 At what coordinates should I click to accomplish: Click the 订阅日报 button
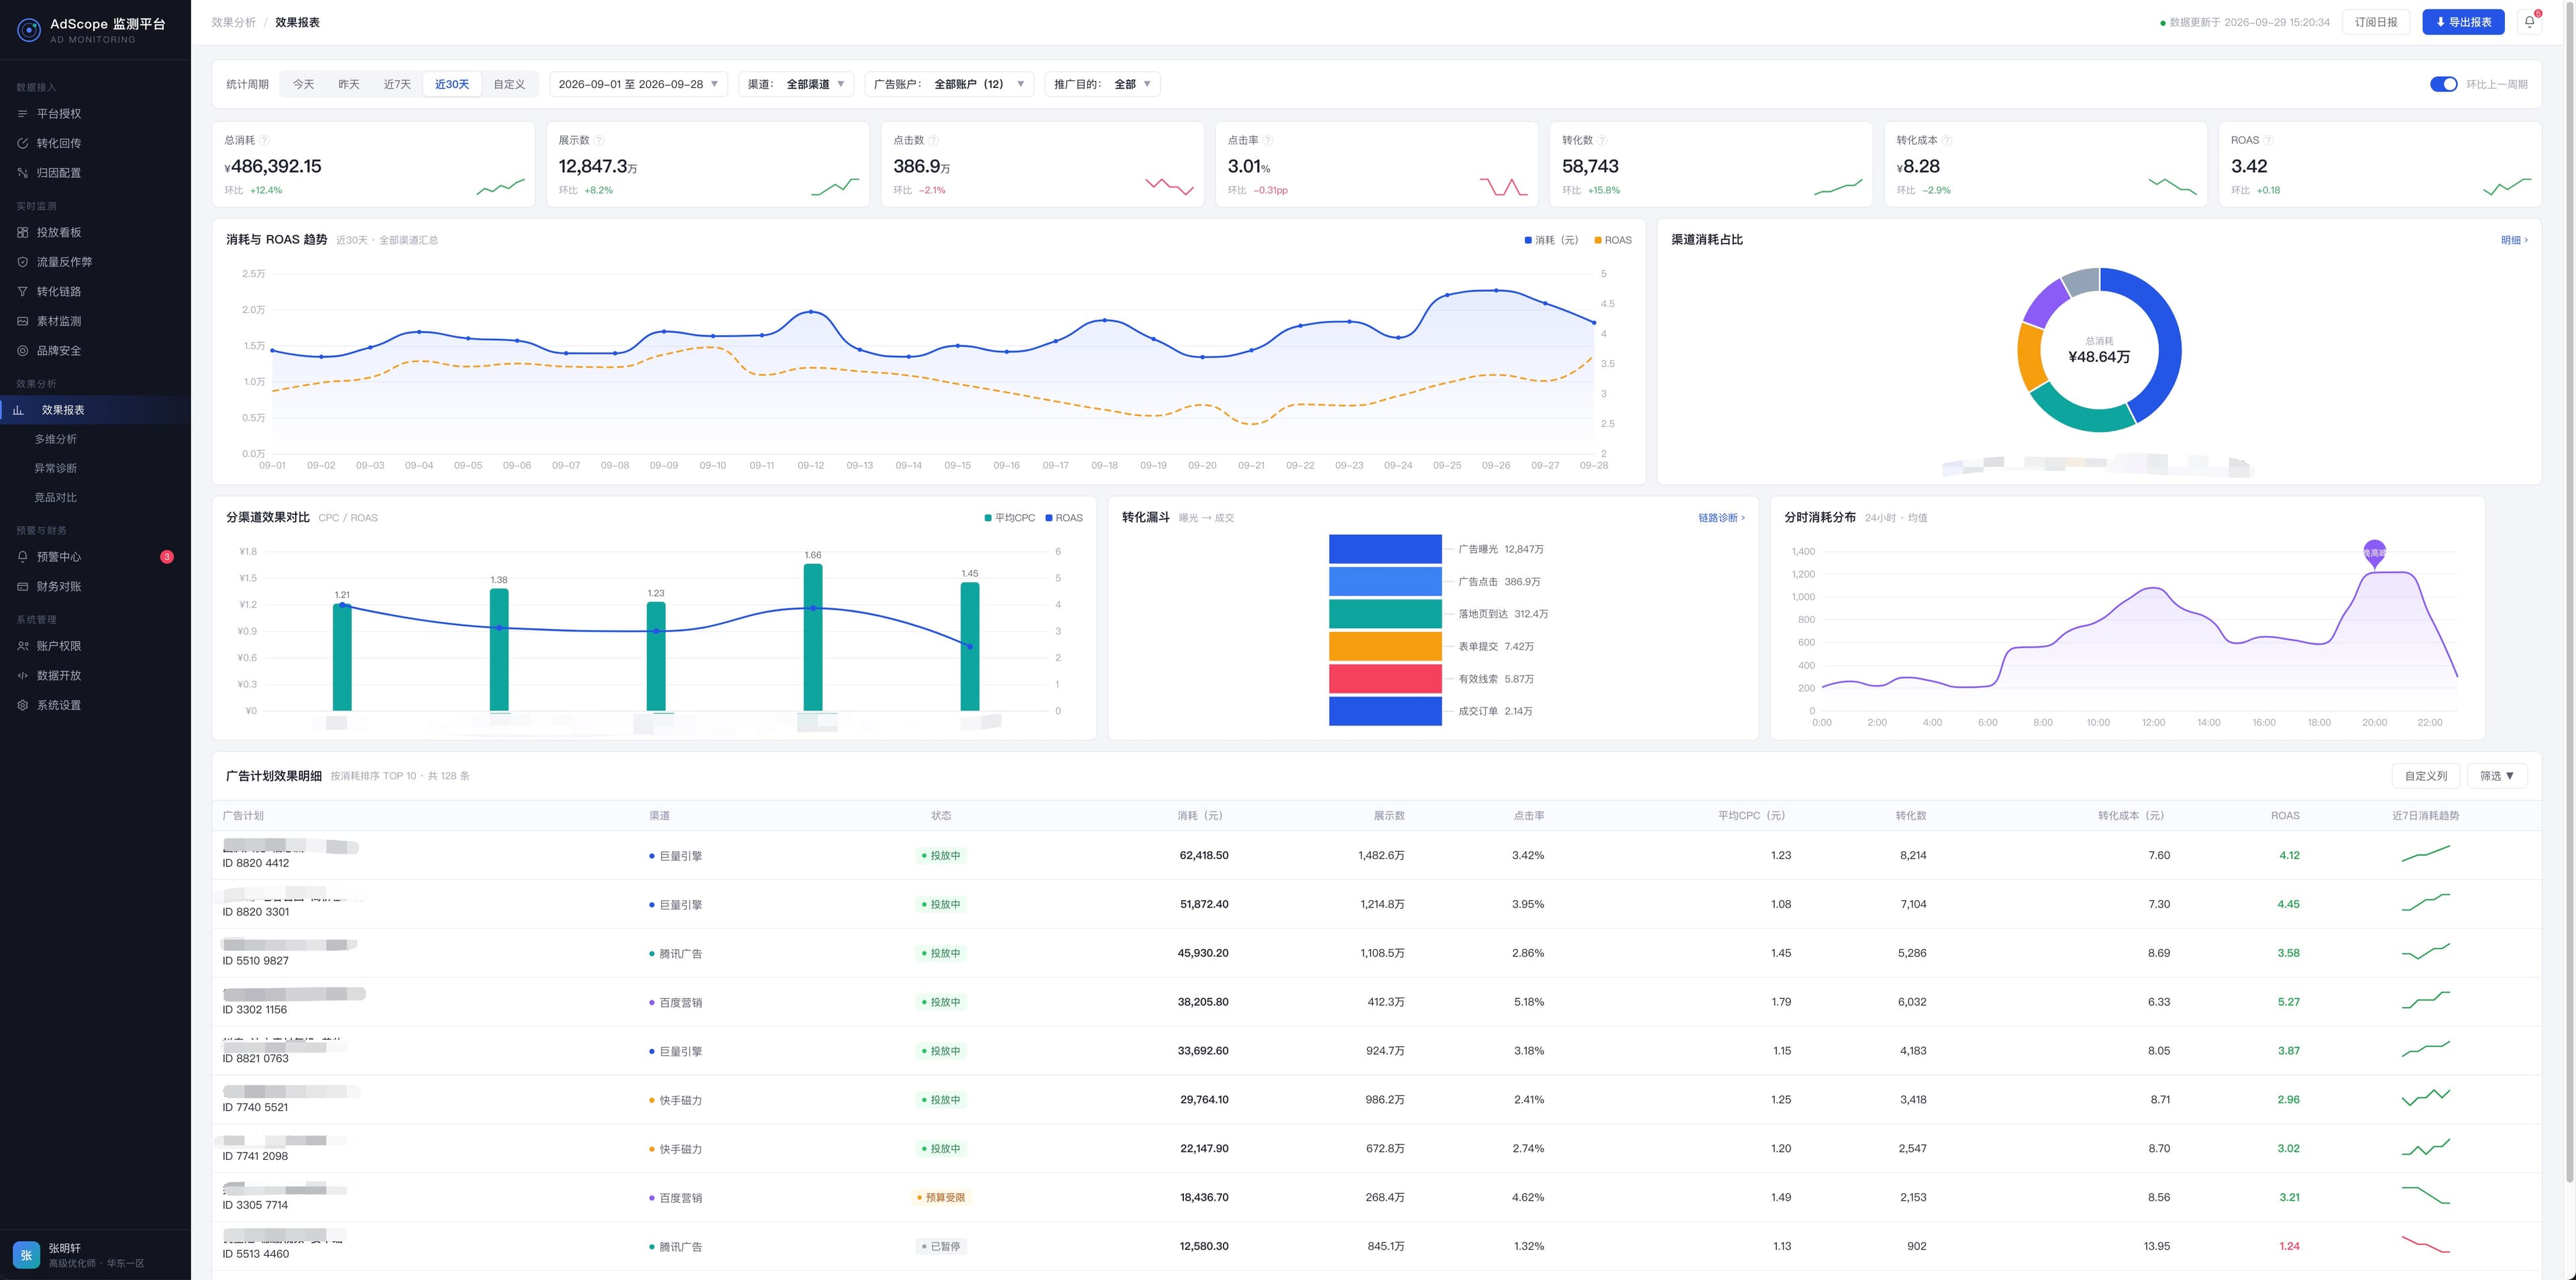click(2376, 22)
